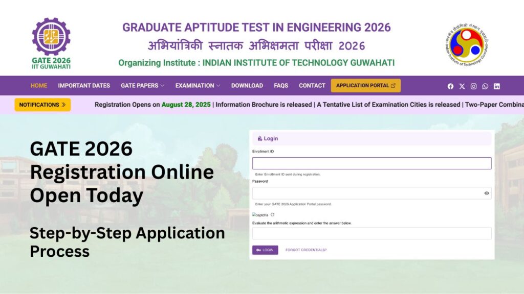524x294 pixels.
Task: Refresh the captcha image
Action: tap(272, 215)
